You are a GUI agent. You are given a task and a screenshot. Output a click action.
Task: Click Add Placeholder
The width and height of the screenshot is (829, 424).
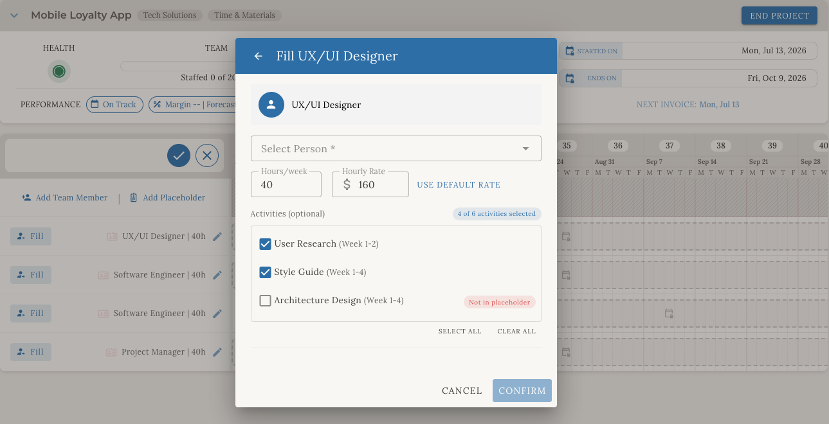point(167,198)
